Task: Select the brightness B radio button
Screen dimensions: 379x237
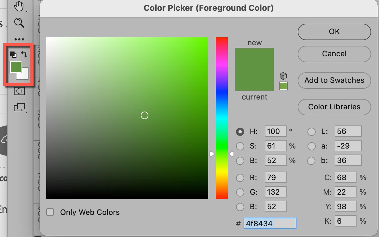Action: (240, 161)
